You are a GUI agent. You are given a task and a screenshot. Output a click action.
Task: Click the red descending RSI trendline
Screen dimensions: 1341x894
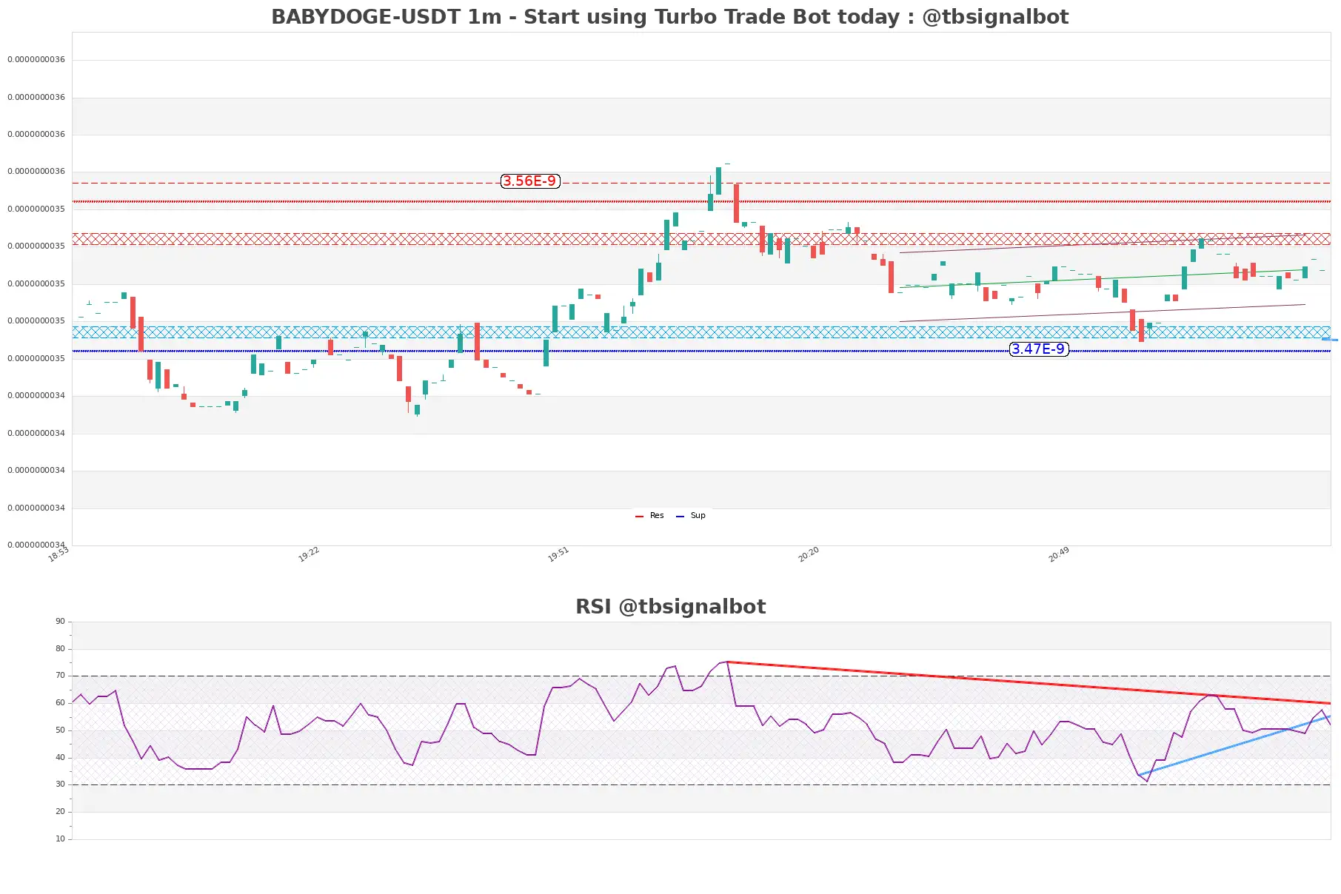1029,682
